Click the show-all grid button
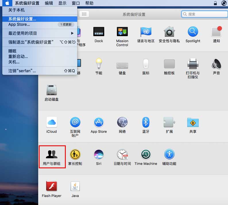The height and width of the screenshot is (205, 228). point(84,14)
